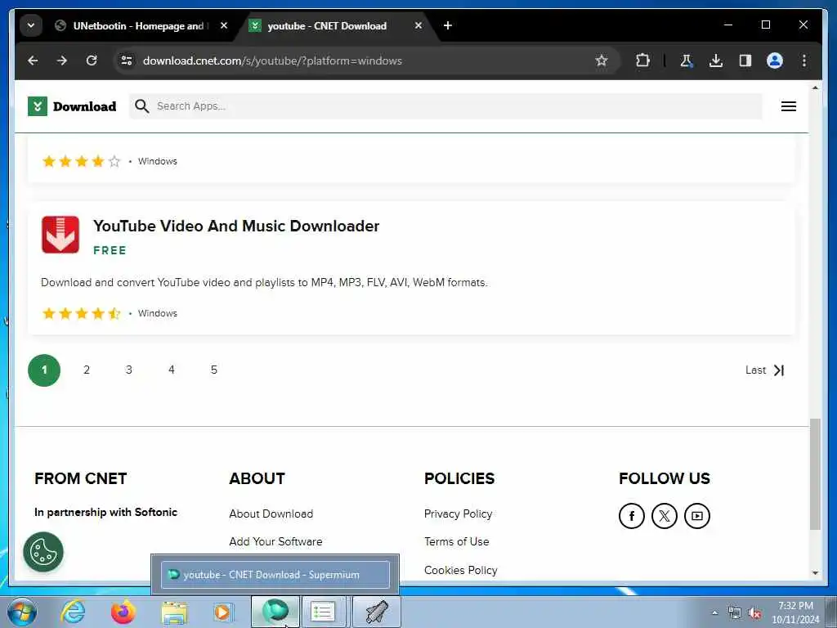Viewport: 837px width, 628px height.
Task: Close the UNetbootin tab
Action: click(224, 25)
